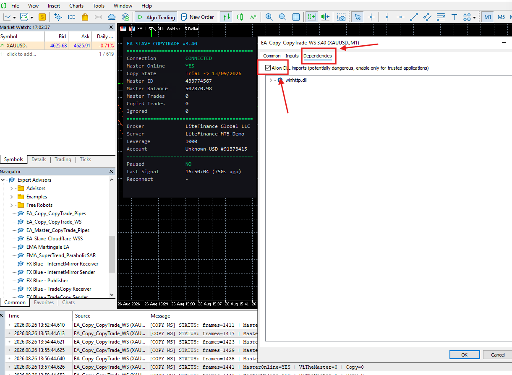The width and height of the screenshot is (512, 375).
Task: Open Details tab in Market Watch
Action: [x=39, y=159]
